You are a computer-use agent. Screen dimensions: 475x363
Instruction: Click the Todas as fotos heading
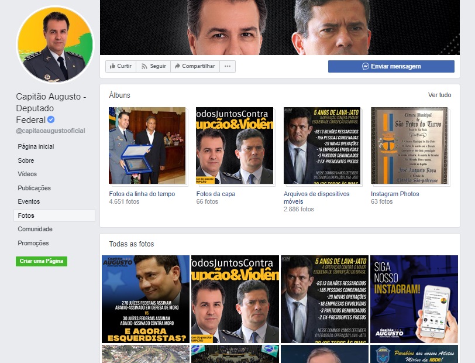tap(132, 244)
